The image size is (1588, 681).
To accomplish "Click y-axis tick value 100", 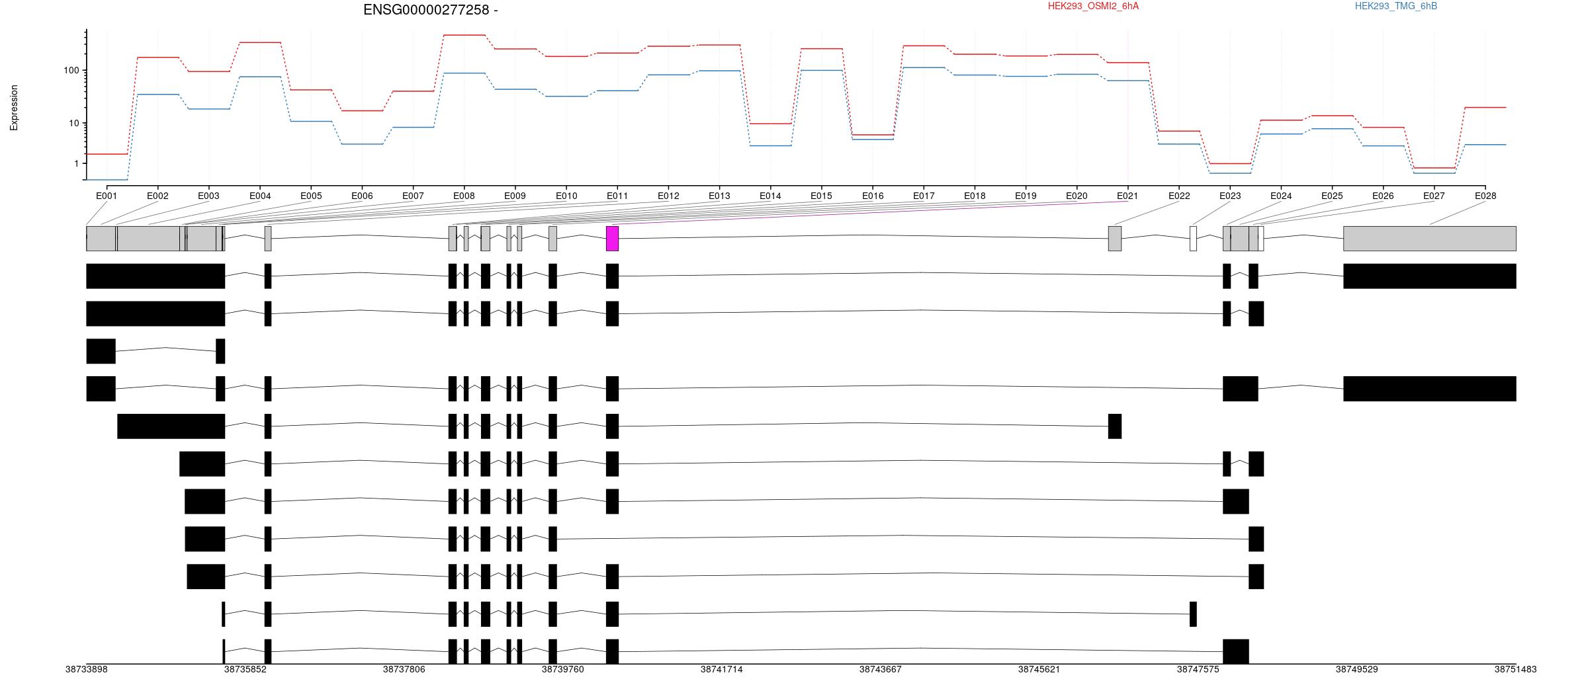I will 71,70.
